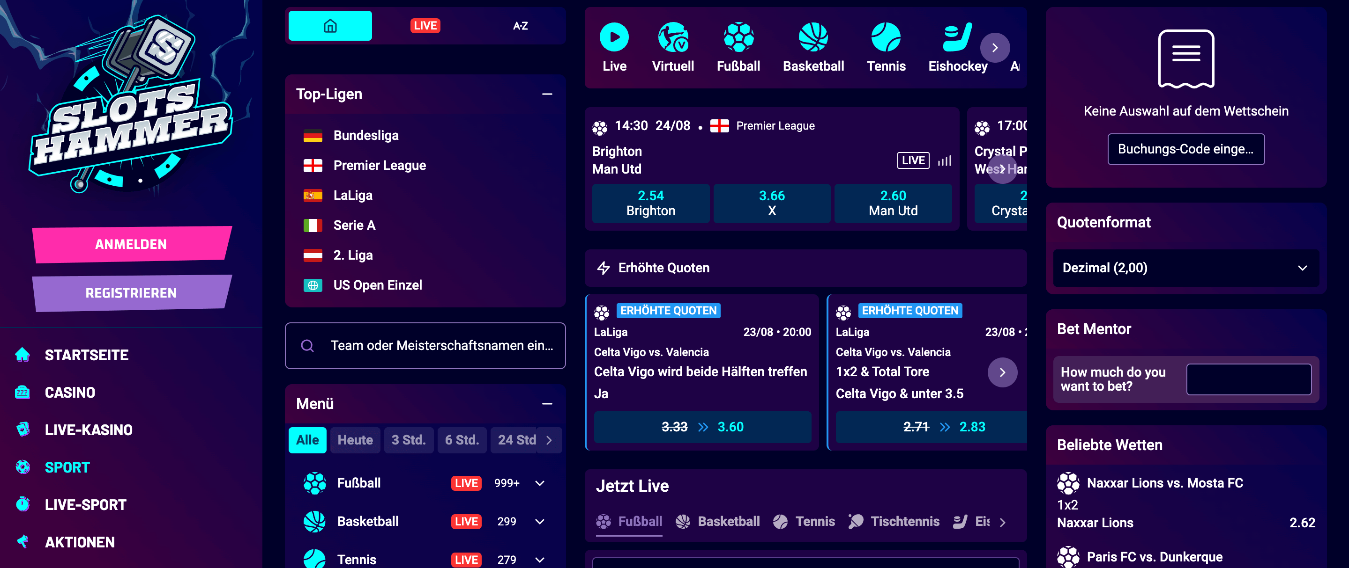The height and width of the screenshot is (568, 1349).
Task: Expand the Fußball row chevron in Menü
Action: 540,483
